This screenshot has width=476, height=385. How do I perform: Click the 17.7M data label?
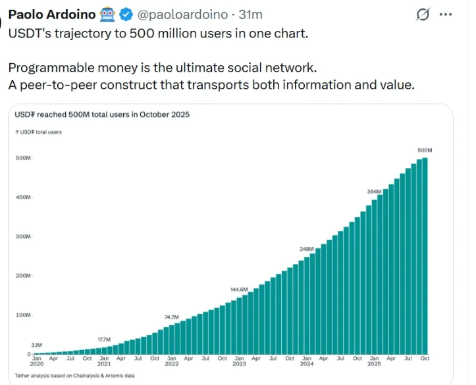pyautogui.click(x=104, y=339)
